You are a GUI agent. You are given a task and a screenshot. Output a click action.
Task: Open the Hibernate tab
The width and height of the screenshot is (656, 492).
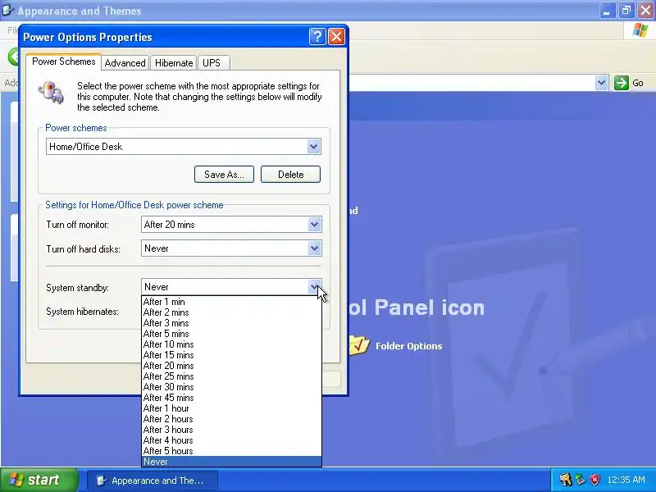tap(174, 63)
